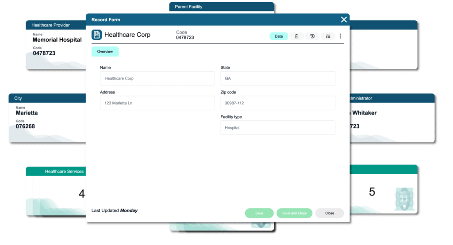The image size is (453, 245).
Task: Open the clipboard checklist tab icon
Action: 296,36
